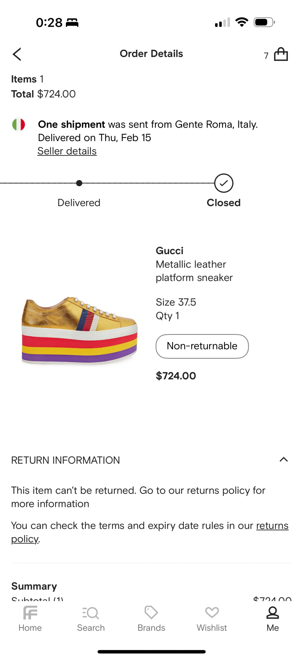Tap the back arrow icon
This screenshot has width=303, height=659.
pyautogui.click(x=17, y=54)
